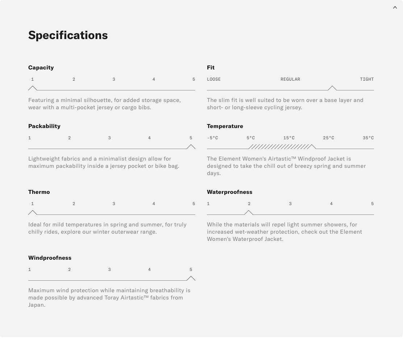
Task: Click the REGULAR label on Fit scale
Action: coord(290,79)
